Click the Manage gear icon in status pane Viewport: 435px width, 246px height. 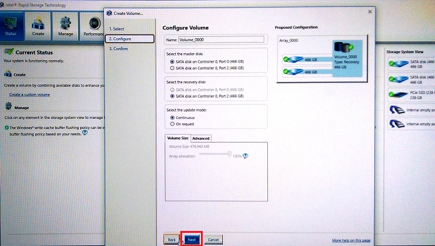tap(9, 106)
